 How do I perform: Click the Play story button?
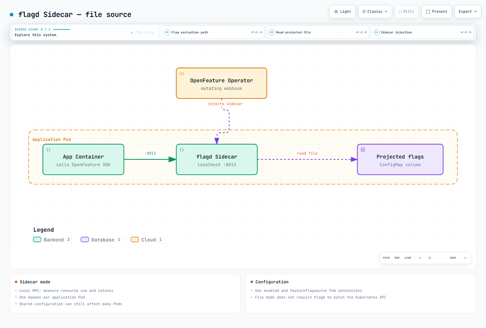(142, 32)
